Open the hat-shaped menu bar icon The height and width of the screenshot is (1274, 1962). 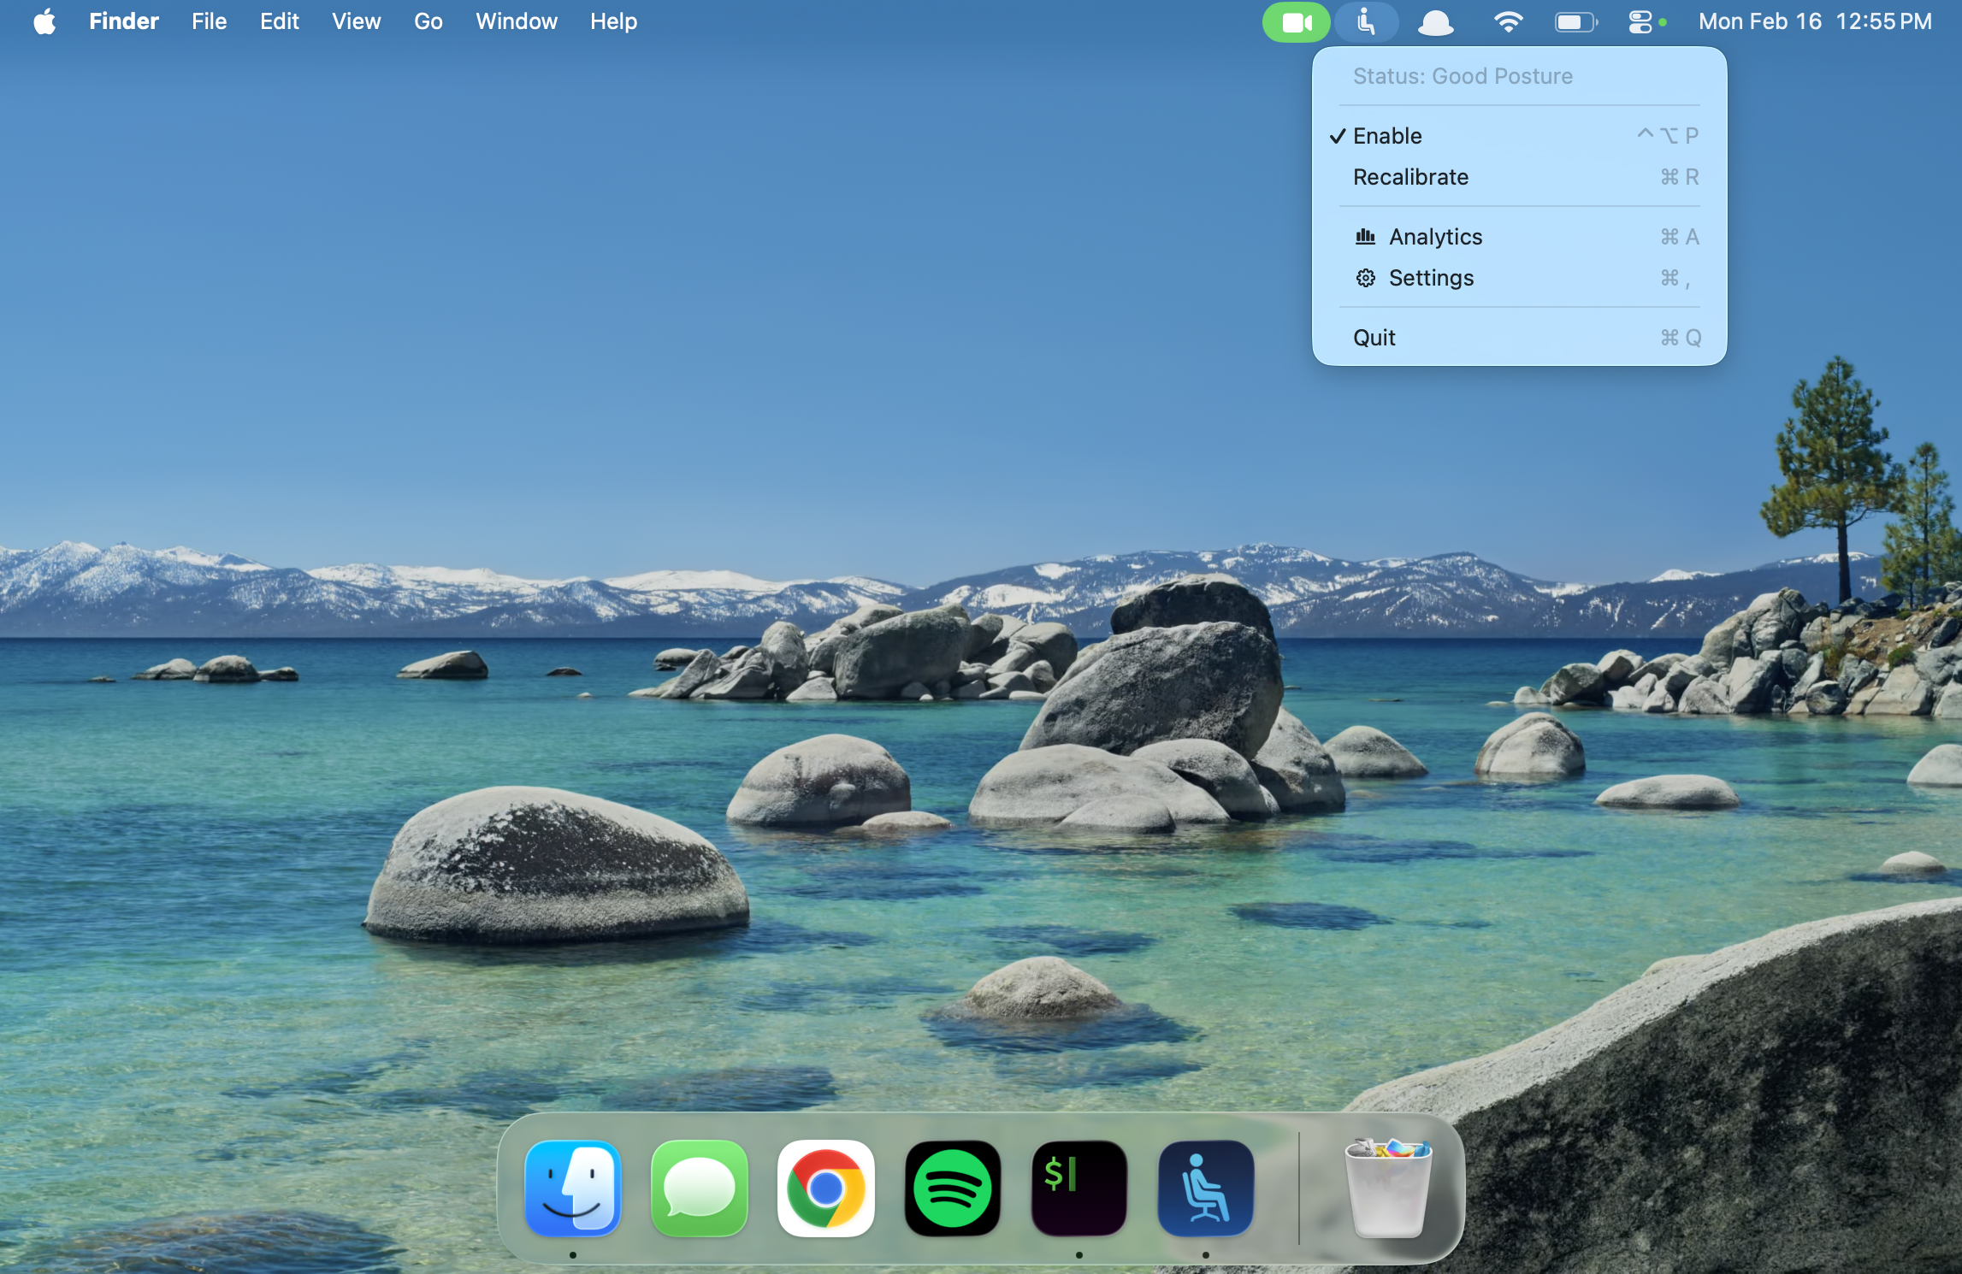point(1435,22)
